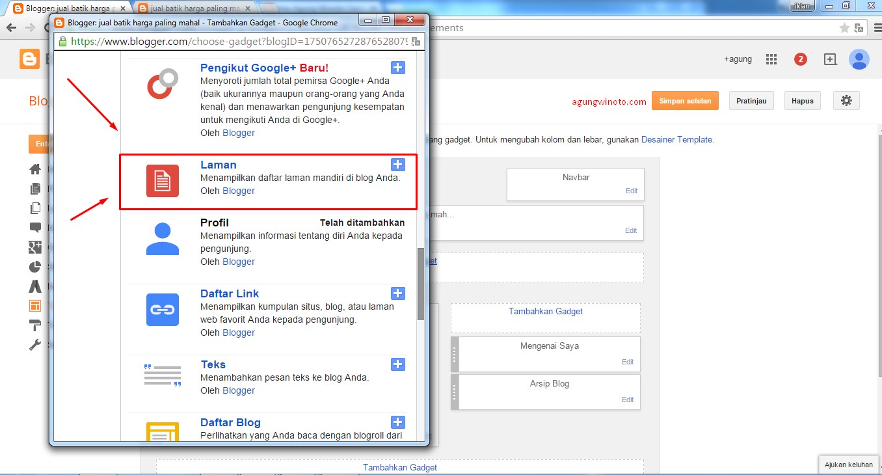Open the Teks gadget title link
This screenshot has height=475, width=882.
[213, 364]
